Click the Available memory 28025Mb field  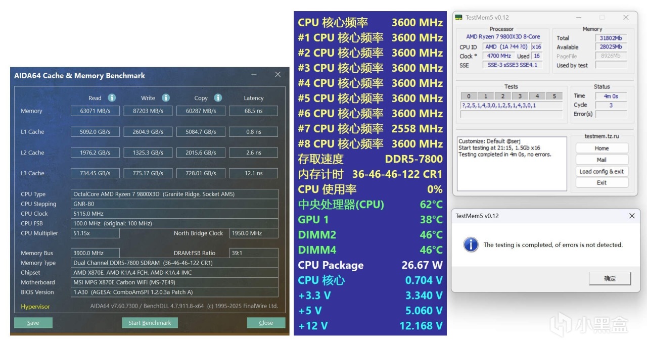611,47
